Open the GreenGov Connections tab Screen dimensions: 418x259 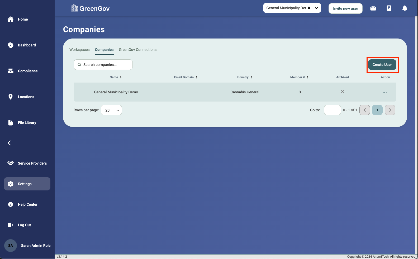138,50
